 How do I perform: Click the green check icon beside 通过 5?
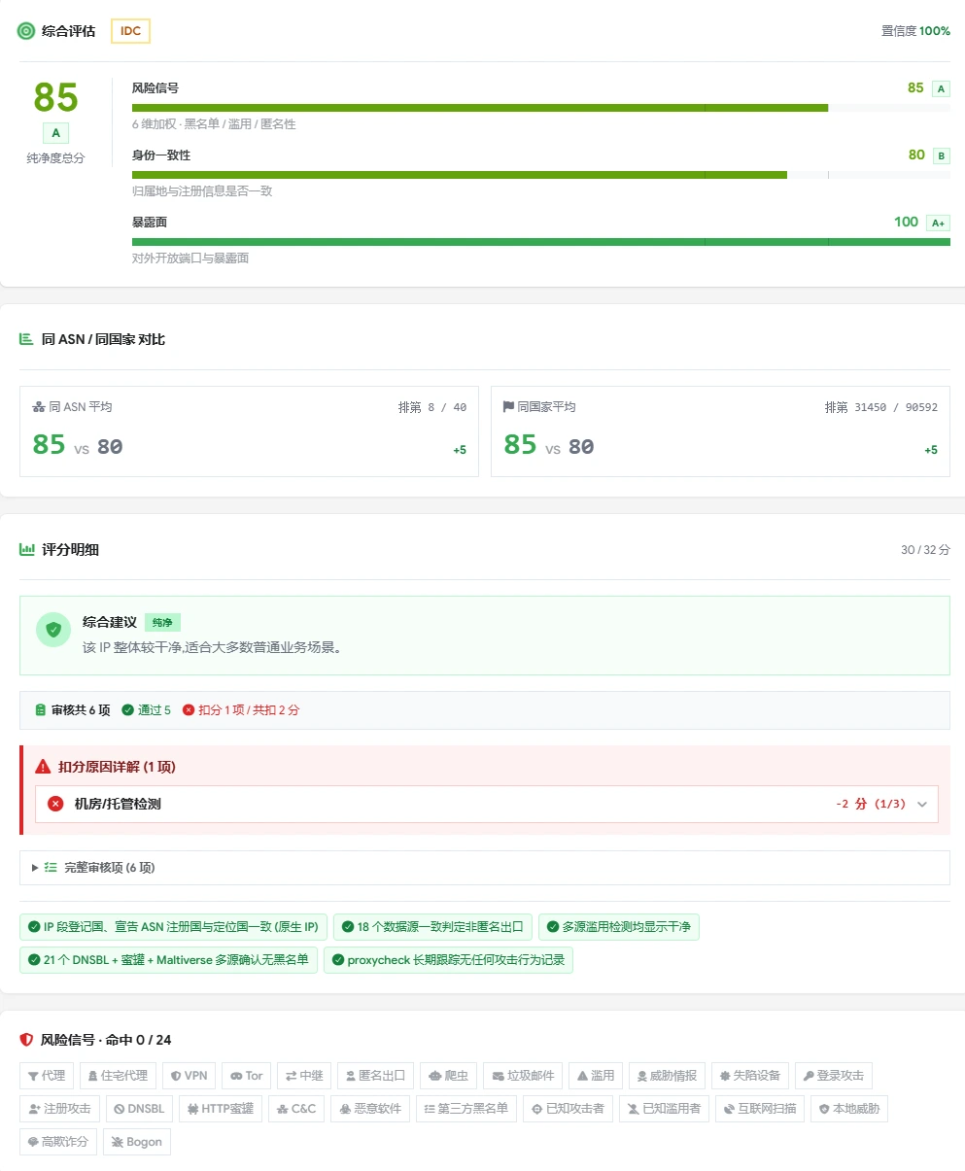(x=128, y=710)
